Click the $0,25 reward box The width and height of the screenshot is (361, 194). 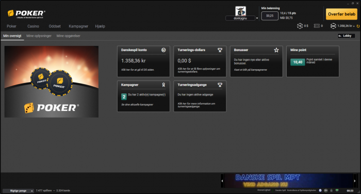point(270,16)
